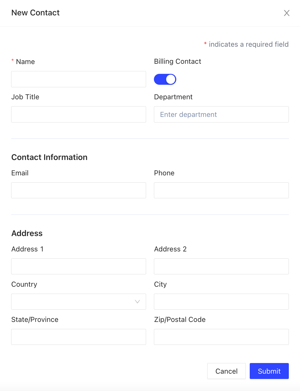Click the Billing Contact label
Image resolution: width=300 pixels, height=391 pixels.
click(178, 62)
